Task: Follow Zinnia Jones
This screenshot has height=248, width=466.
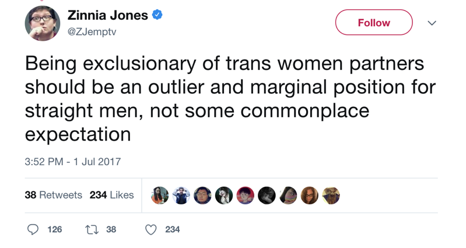Action: (x=374, y=22)
